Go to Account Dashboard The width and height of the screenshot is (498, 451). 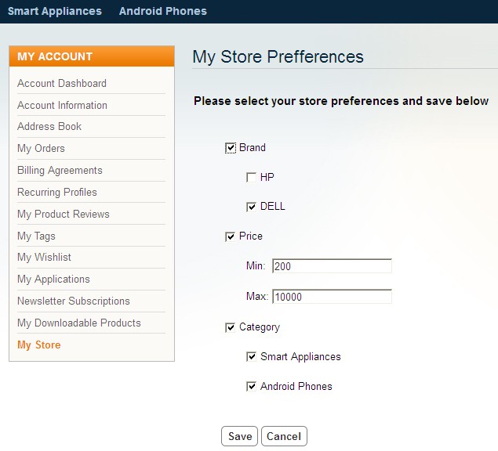[x=62, y=83]
